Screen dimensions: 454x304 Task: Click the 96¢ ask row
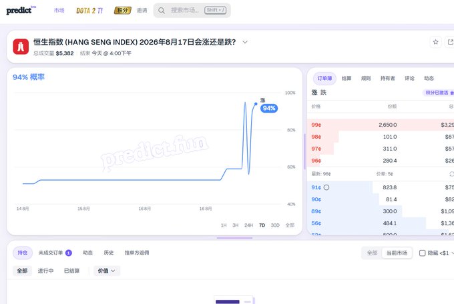tap(381, 160)
